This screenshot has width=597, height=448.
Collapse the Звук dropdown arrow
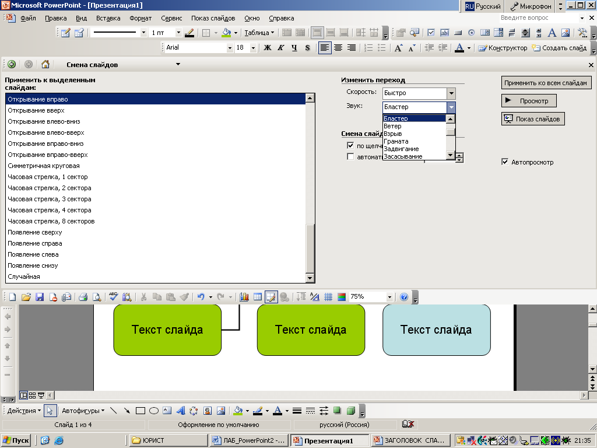click(x=451, y=107)
